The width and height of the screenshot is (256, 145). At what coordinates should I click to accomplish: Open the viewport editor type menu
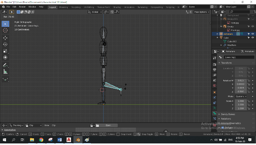4,12
